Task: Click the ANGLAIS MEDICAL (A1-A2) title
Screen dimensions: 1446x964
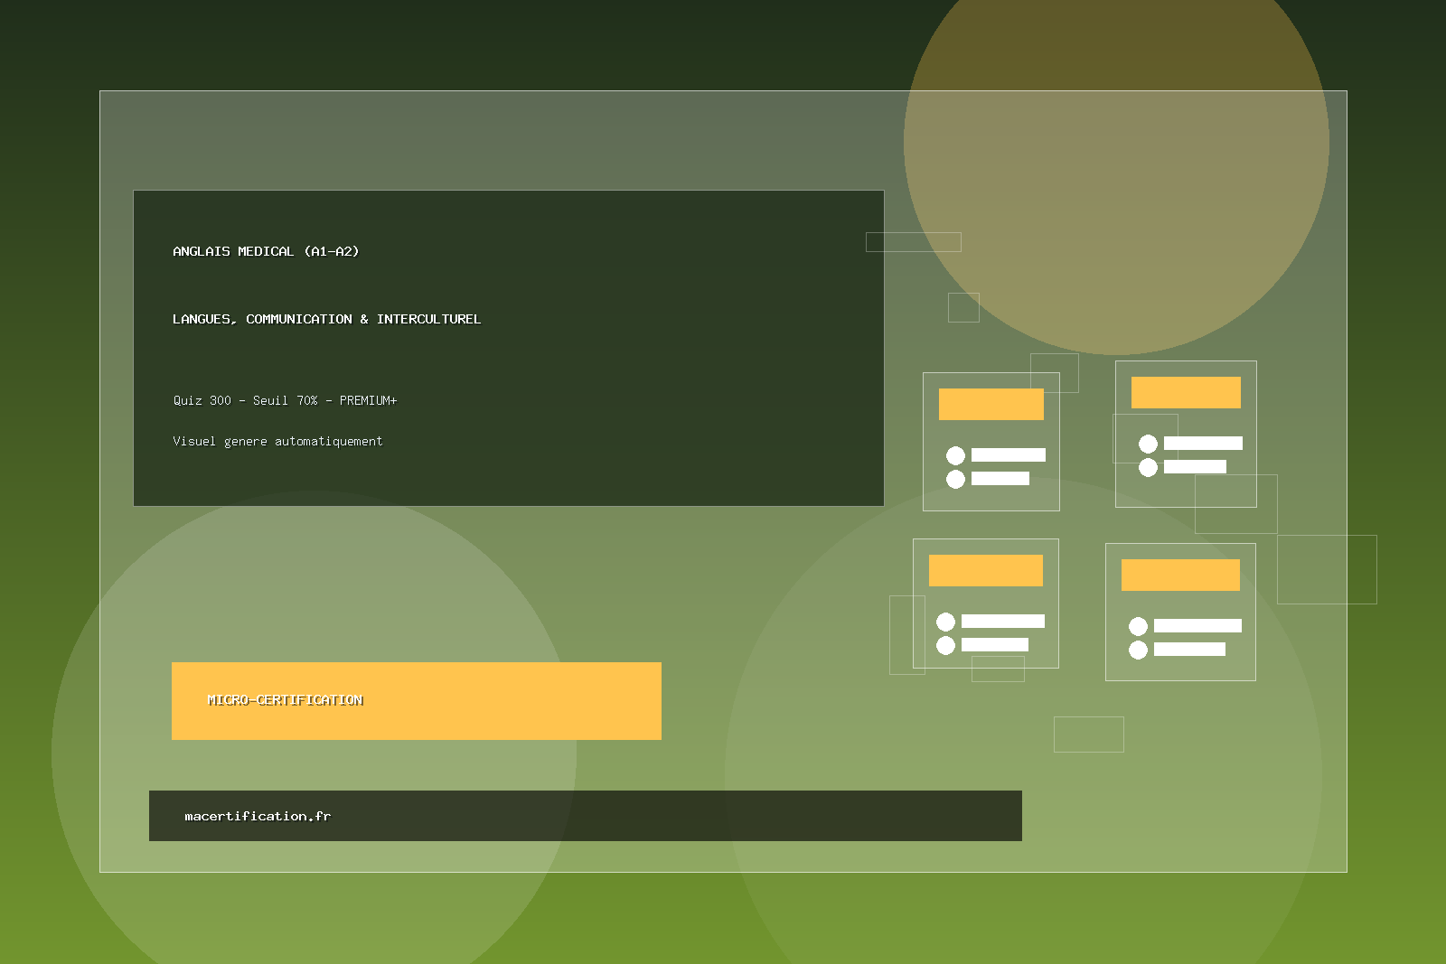Action: point(266,251)
